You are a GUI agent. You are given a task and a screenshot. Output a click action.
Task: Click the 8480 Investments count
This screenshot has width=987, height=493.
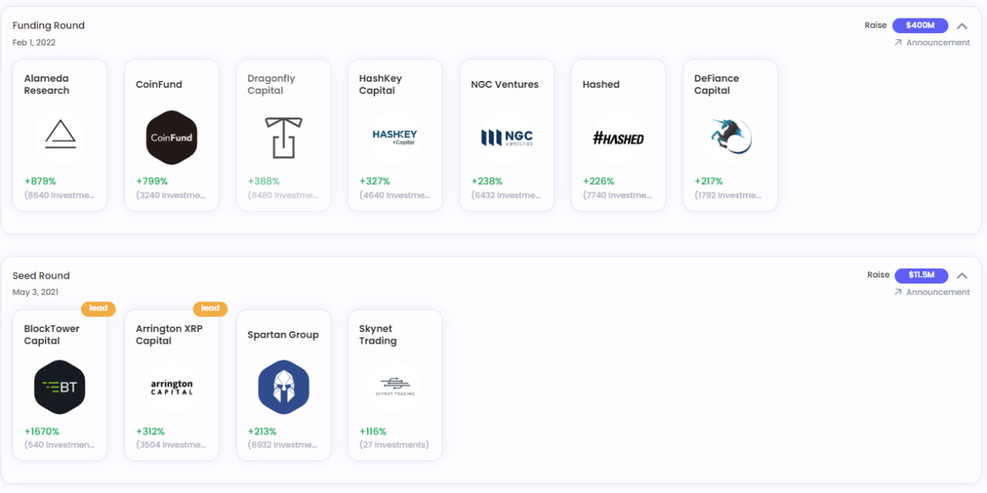[x=283, y=196]
